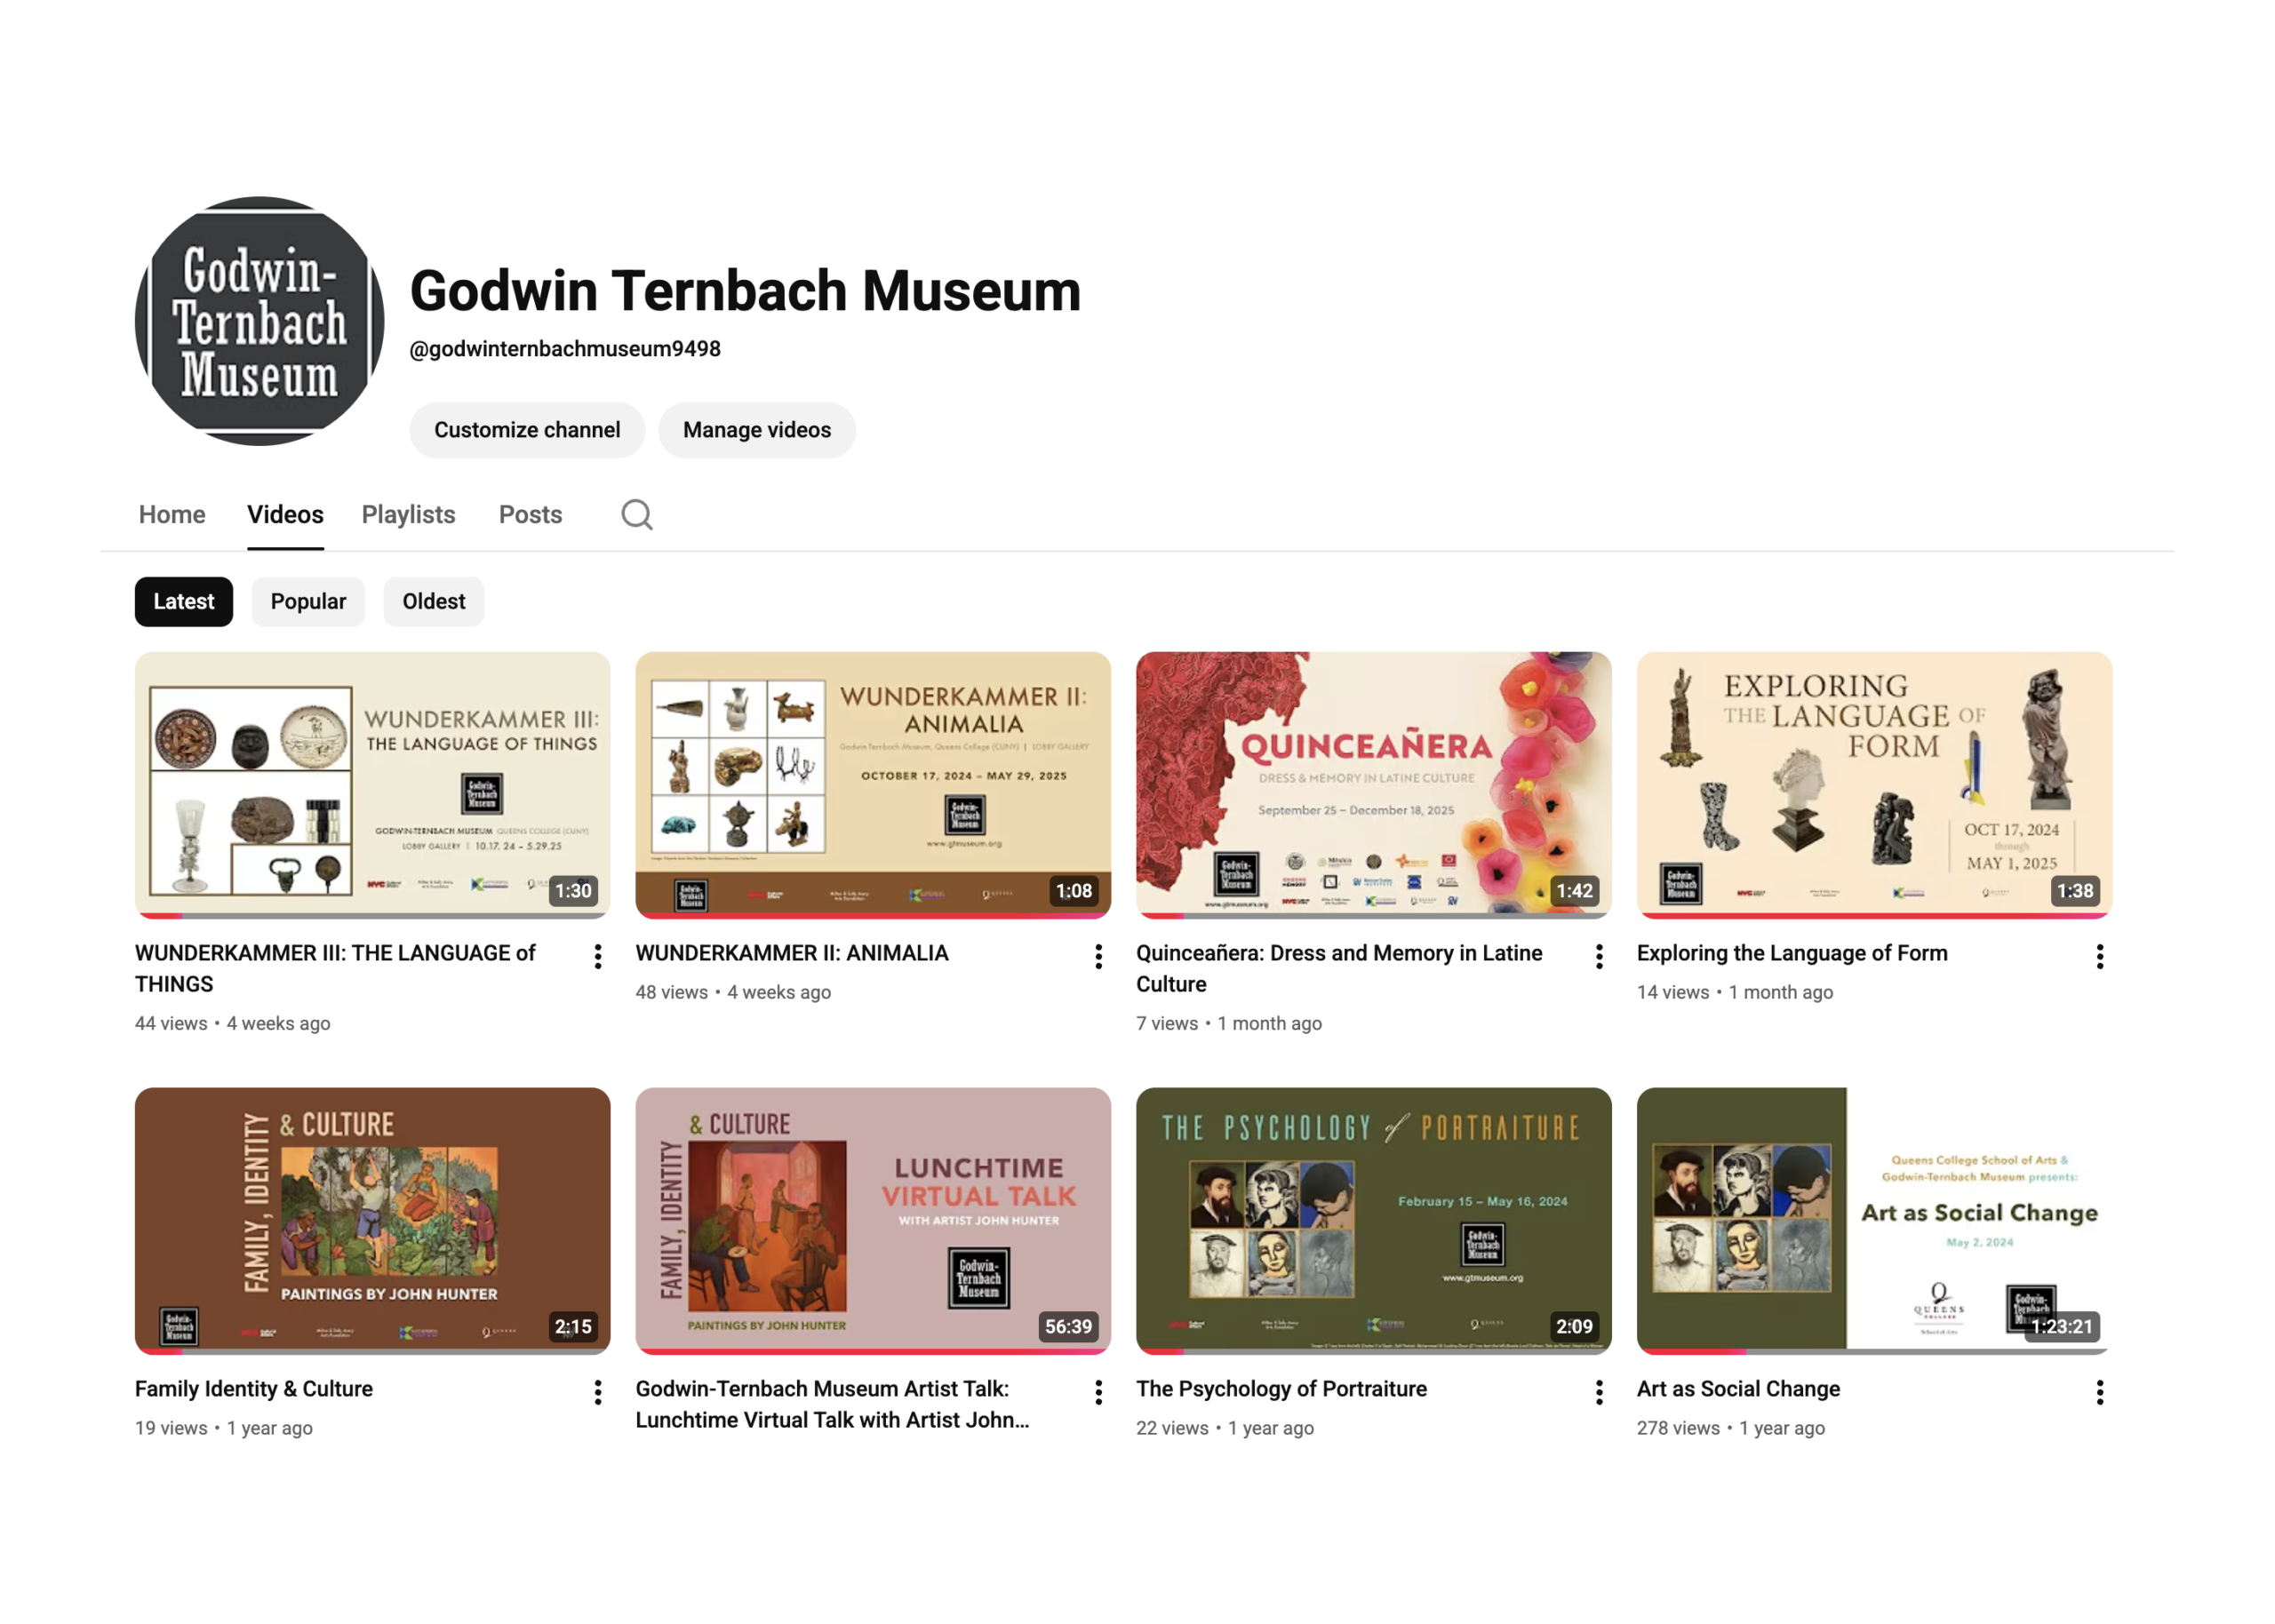
Task: Open options menu for WUNDERKAMMER III video
Action: pos(597,957)
